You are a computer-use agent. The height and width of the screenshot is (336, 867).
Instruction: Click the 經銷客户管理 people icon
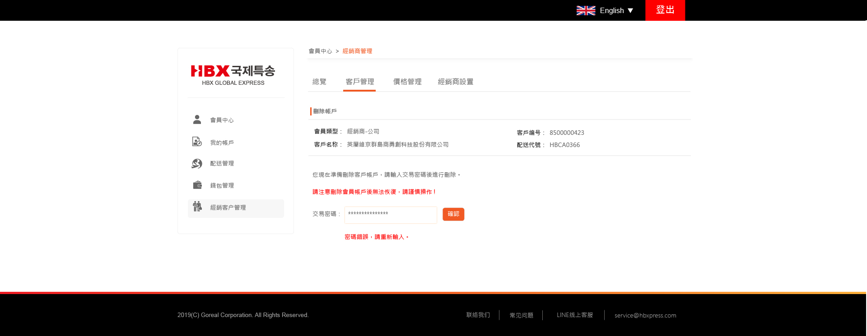coord(197,207)
